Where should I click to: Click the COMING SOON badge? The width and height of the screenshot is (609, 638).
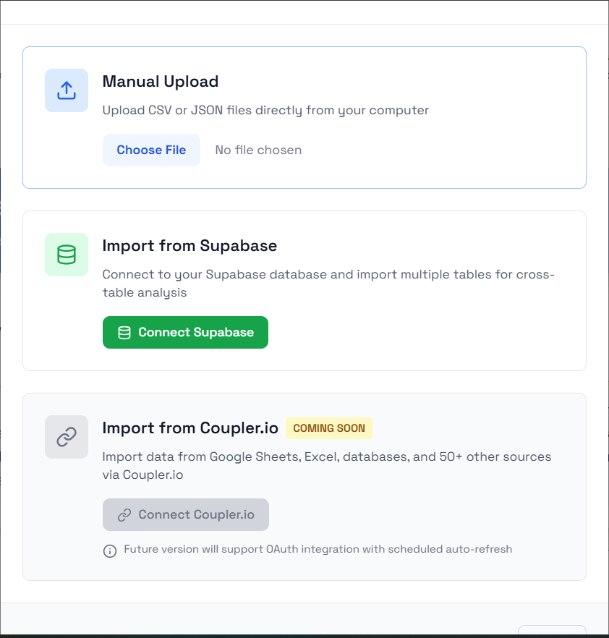point(329,428)
